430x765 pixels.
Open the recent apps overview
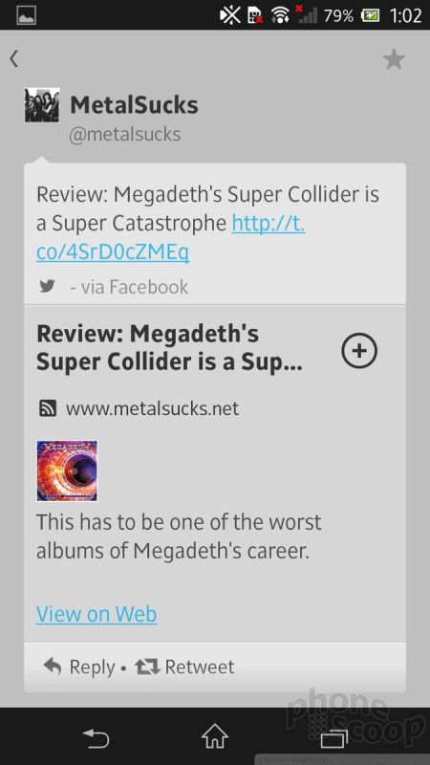(334, 737)
